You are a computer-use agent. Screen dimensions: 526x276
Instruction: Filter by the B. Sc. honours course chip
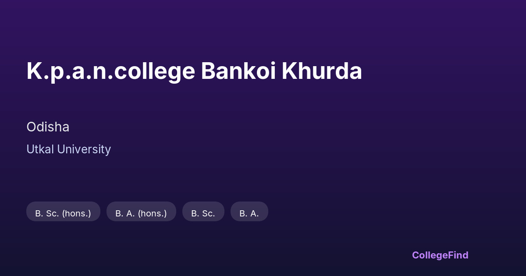pos(63,213)
